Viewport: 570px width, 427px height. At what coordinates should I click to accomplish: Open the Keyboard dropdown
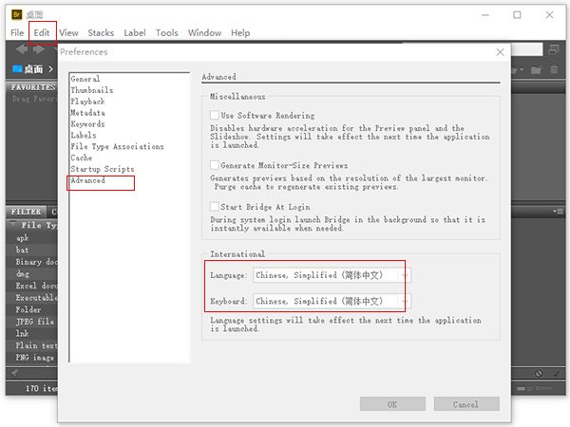pyautogui.click(x=332, y=301)
